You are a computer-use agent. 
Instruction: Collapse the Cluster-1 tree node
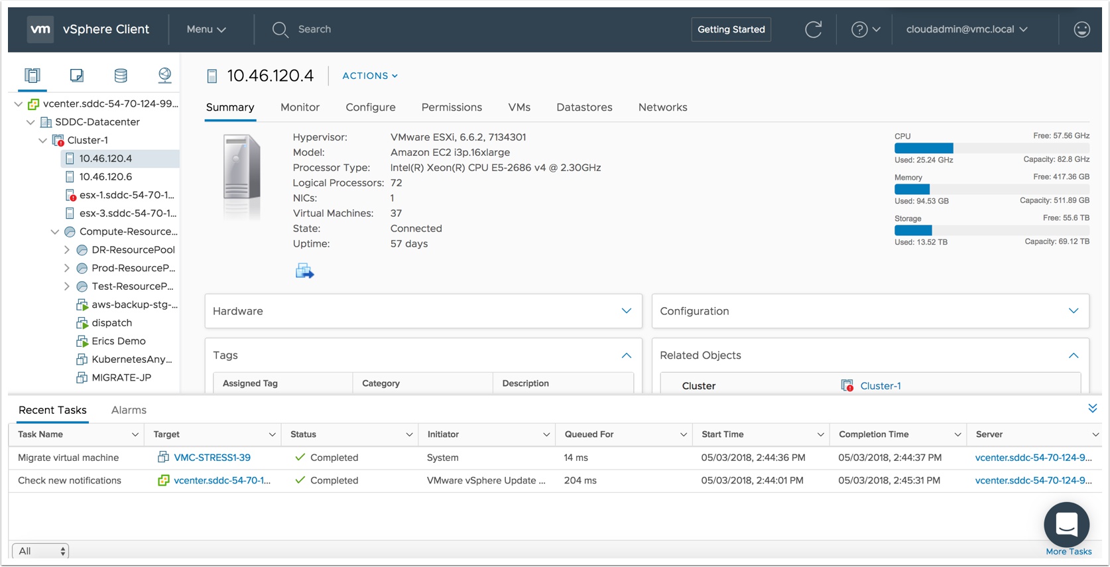43,141
